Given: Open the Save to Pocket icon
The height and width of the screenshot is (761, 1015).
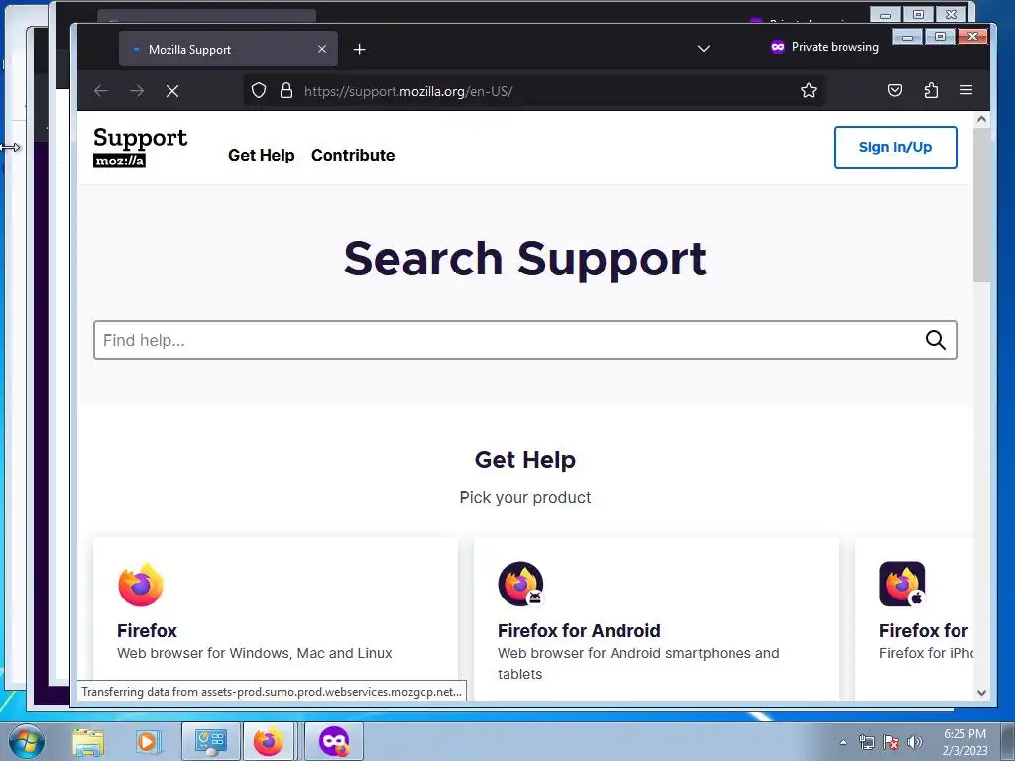Looking at the screenshot, I should pos(895,90).
